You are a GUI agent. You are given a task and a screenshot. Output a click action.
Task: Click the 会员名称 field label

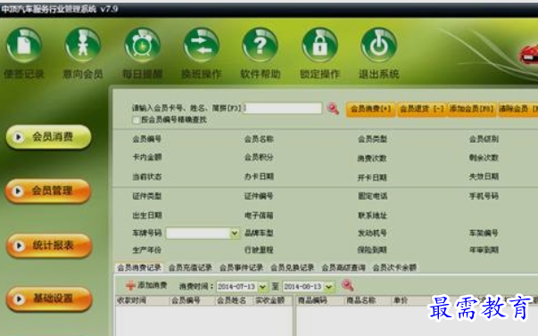point(259,139)
